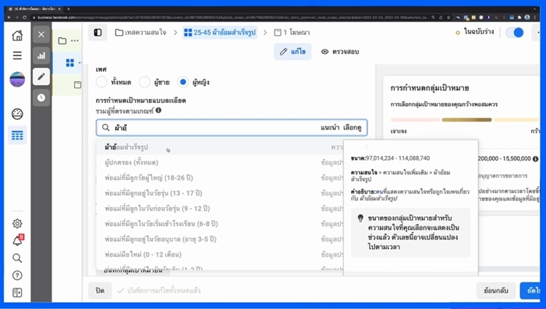Open the clock history icon

[x=41, y=98]
